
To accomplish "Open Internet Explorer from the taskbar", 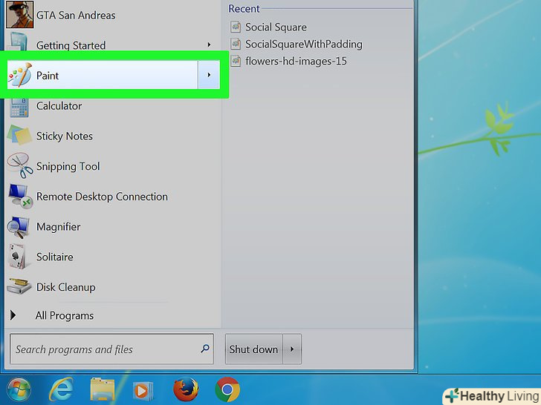I will pos(61,390).
